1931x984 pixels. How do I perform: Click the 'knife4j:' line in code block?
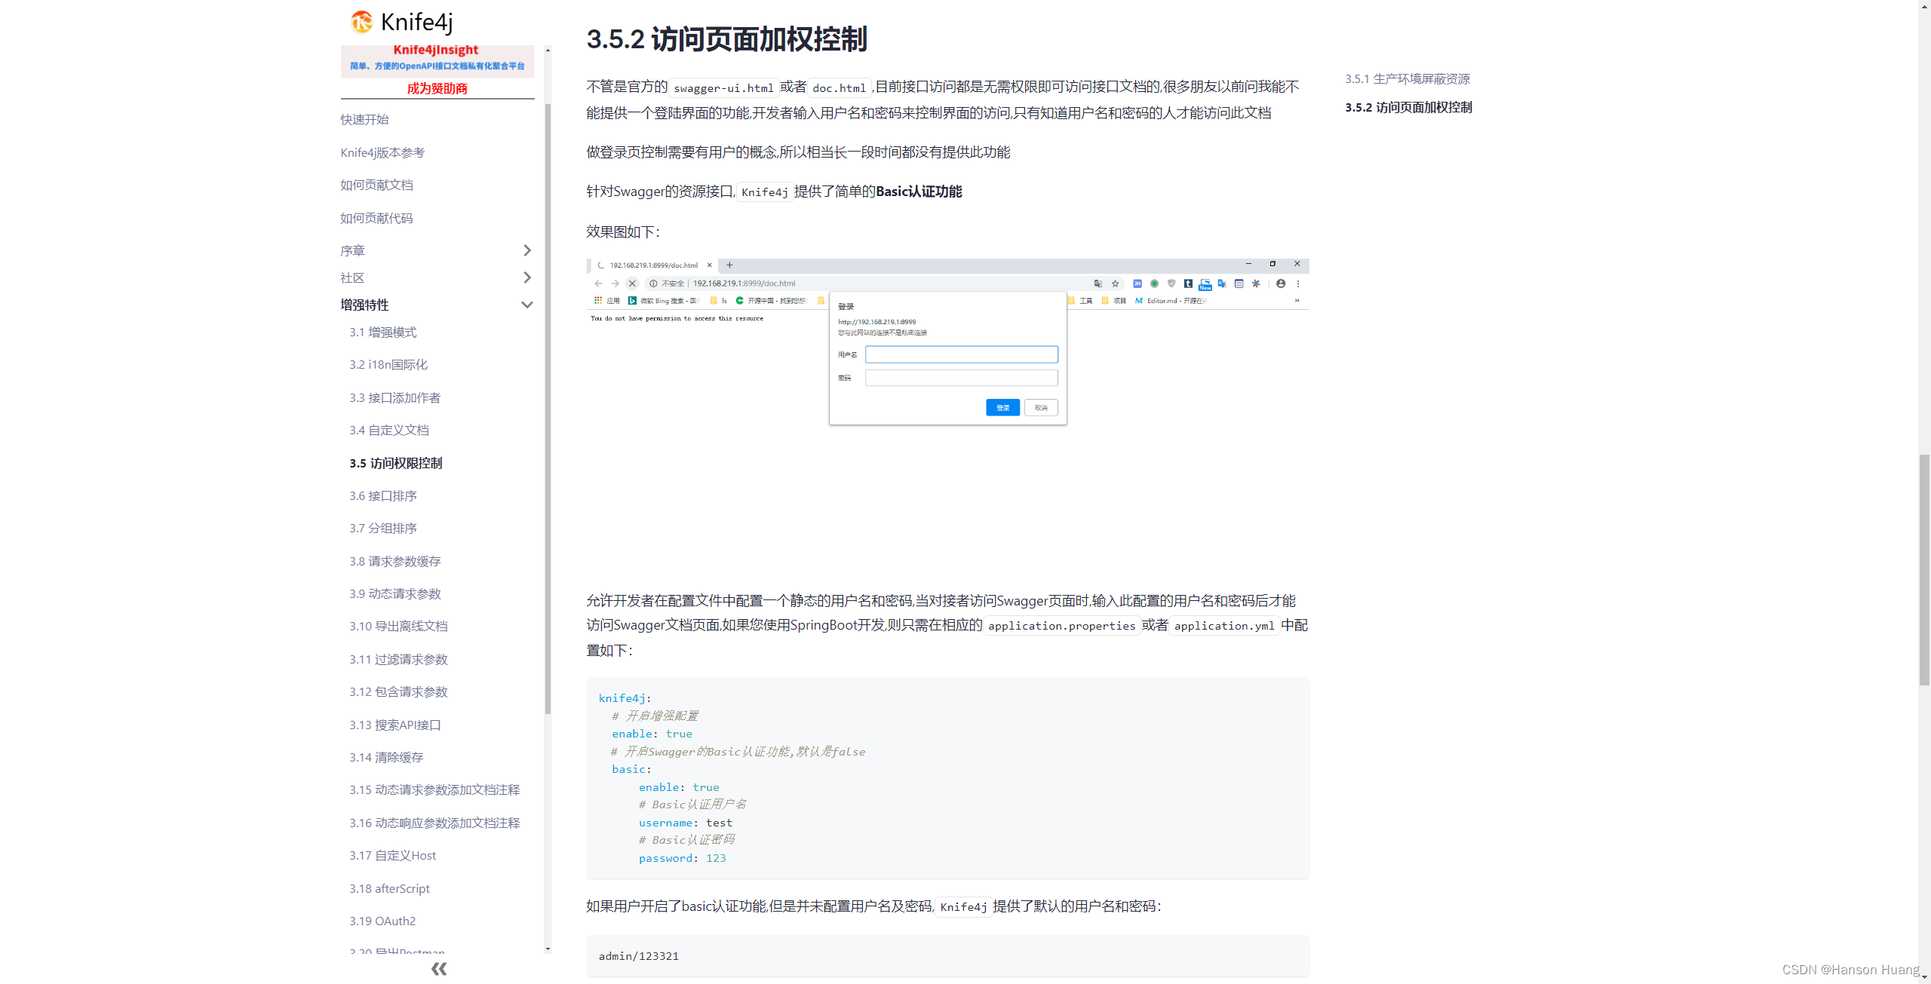pyautogui.click(x=625, y=698)
